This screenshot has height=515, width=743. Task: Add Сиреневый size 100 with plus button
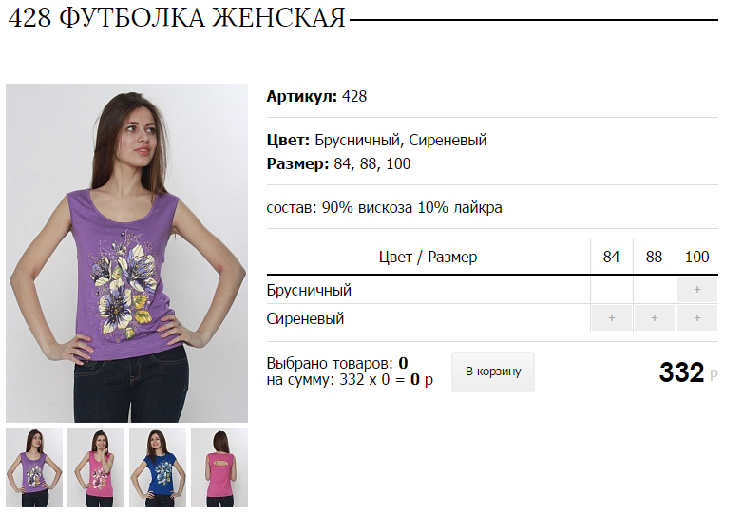[696, 318]
